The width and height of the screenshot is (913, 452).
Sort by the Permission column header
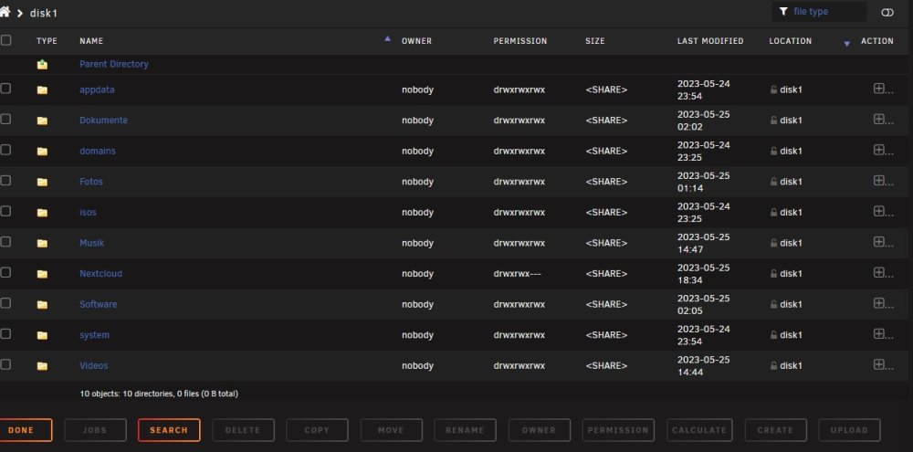click(x=520, y=41)
